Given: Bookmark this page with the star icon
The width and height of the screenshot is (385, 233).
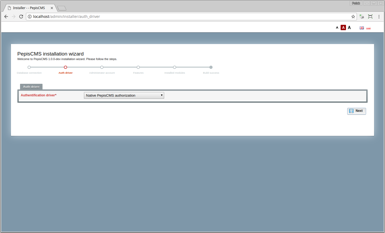Looking at the screenshot, I should 353,17.
